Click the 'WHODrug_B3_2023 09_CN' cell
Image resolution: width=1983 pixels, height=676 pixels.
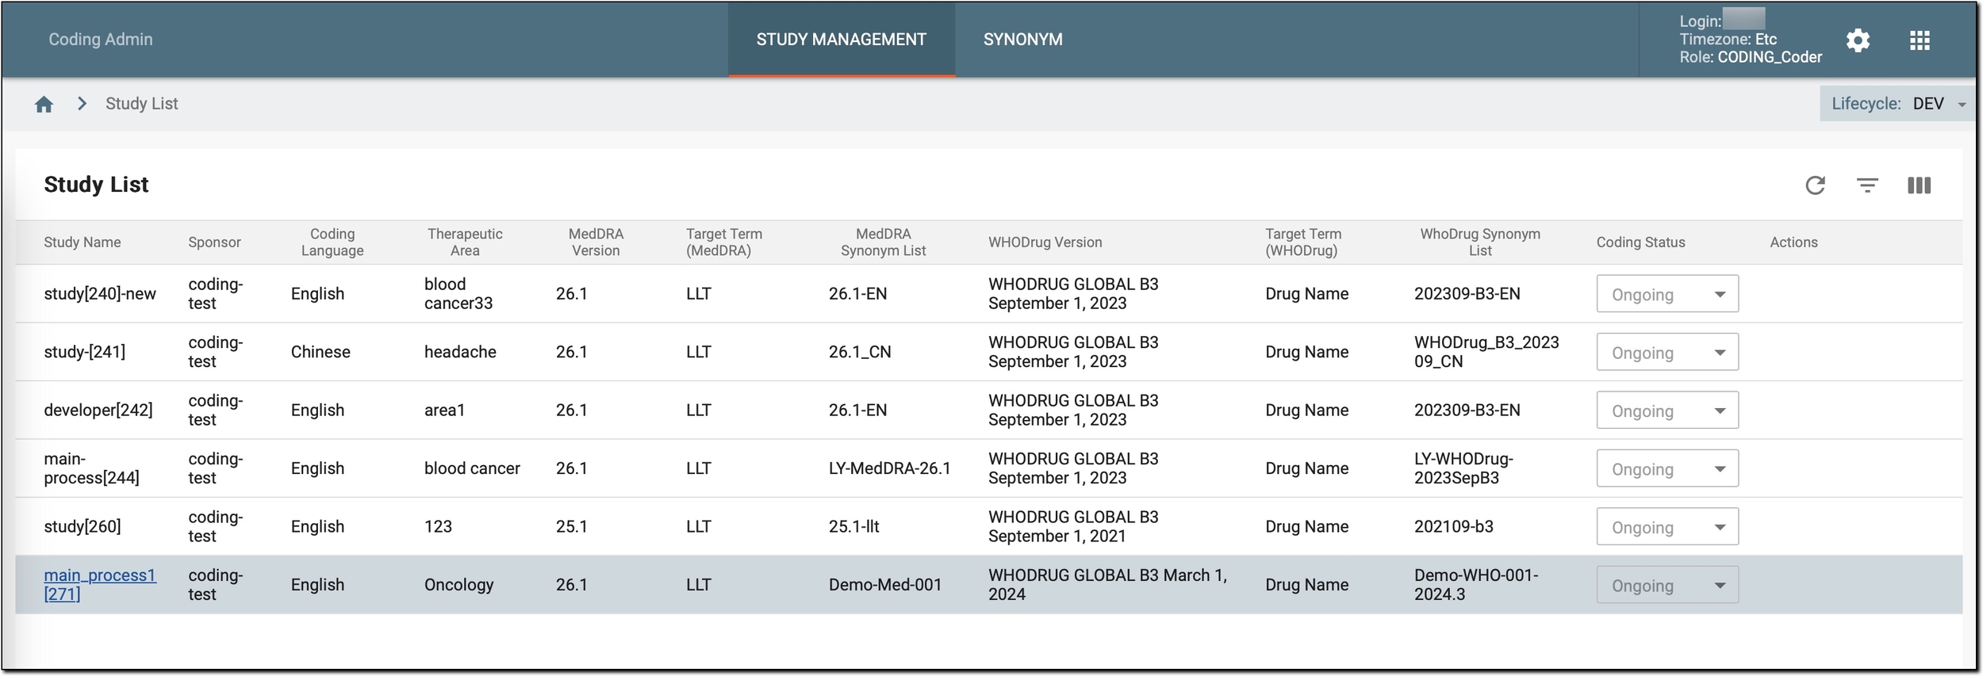click(x=1486, y=352)
